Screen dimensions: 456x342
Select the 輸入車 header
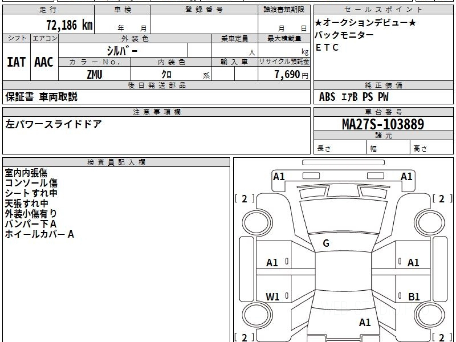[234, 62]
